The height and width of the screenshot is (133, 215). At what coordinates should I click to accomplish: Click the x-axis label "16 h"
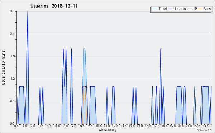(148, 126)
